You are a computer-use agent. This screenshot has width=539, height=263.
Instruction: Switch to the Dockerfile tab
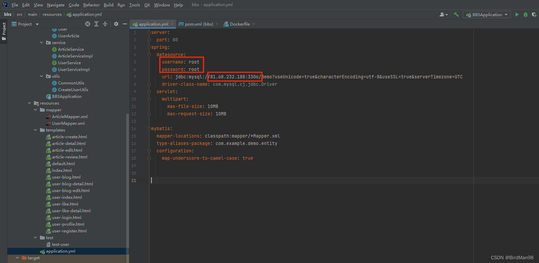pyautogui.click(x=239, y=24)
